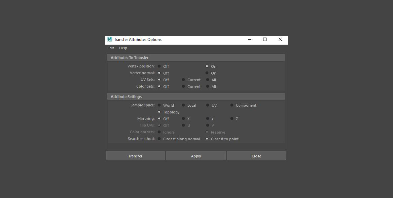Click the Maya logo icon in title bar

[110, 40]
